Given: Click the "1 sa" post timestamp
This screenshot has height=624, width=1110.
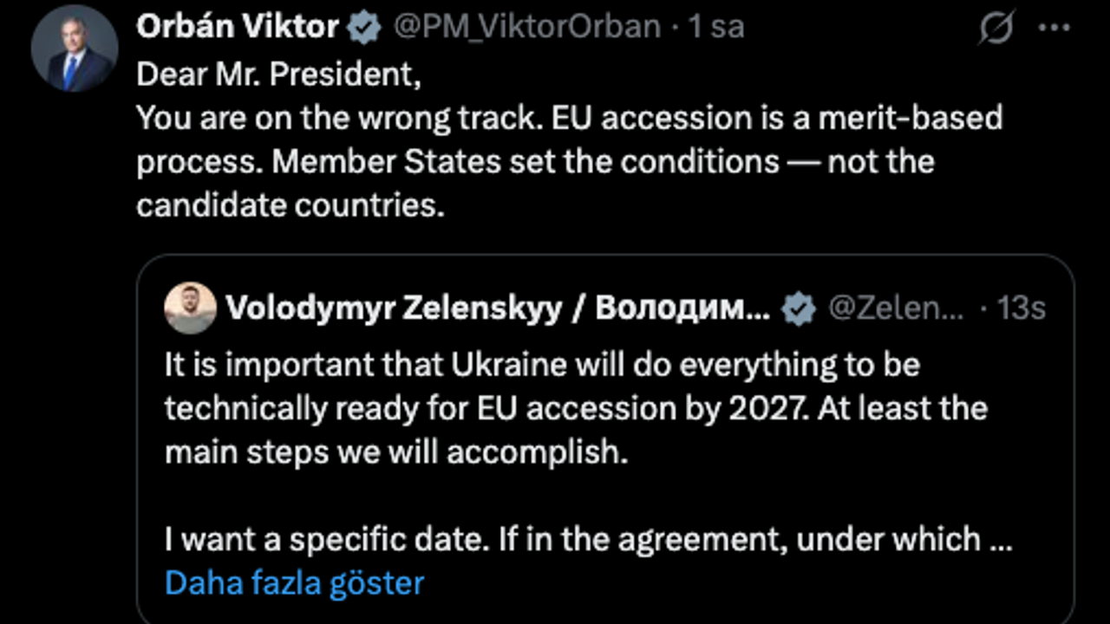Looking at the screenshot, I should pos(716,27).
